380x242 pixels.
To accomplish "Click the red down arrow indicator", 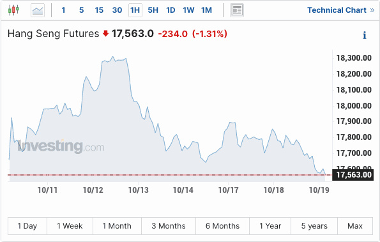I will [105, 33].
